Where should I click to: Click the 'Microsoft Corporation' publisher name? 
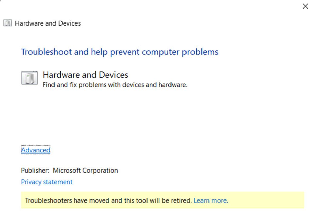pyautogui.click(x=86, y=171)
